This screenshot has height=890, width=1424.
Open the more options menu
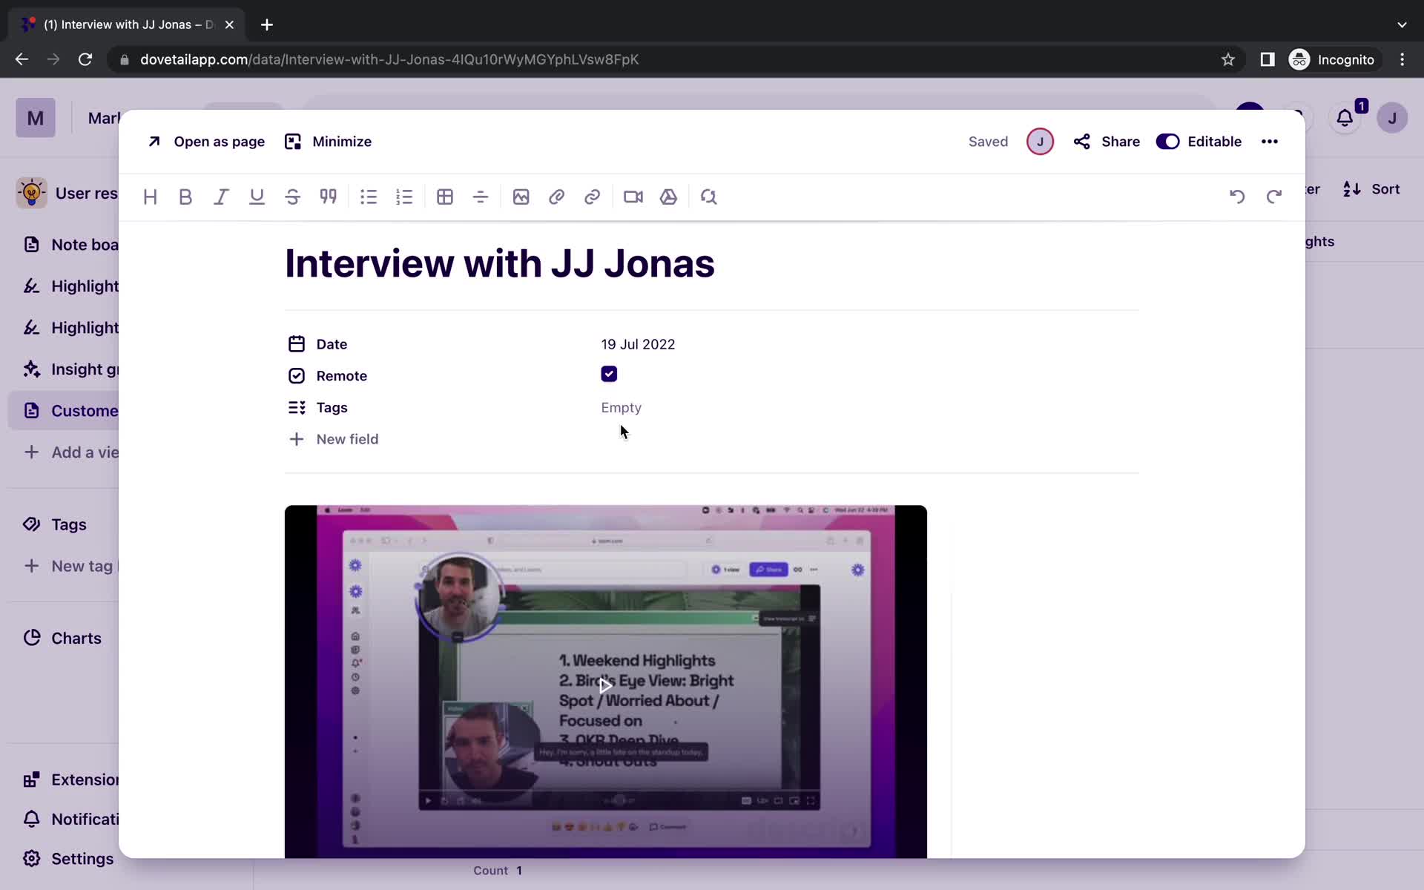[x=1269, y=140]
